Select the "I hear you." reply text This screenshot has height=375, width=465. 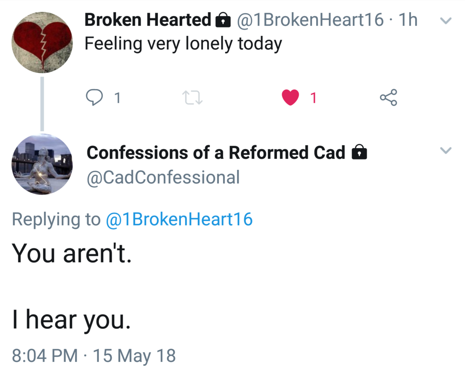(71, 320)
